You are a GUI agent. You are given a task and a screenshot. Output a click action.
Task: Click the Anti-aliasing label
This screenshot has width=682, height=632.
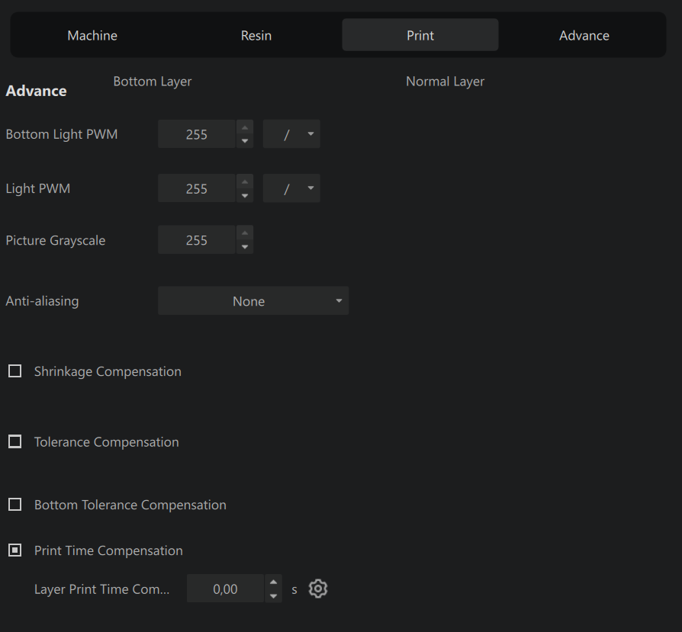click(x=42, y=301)
